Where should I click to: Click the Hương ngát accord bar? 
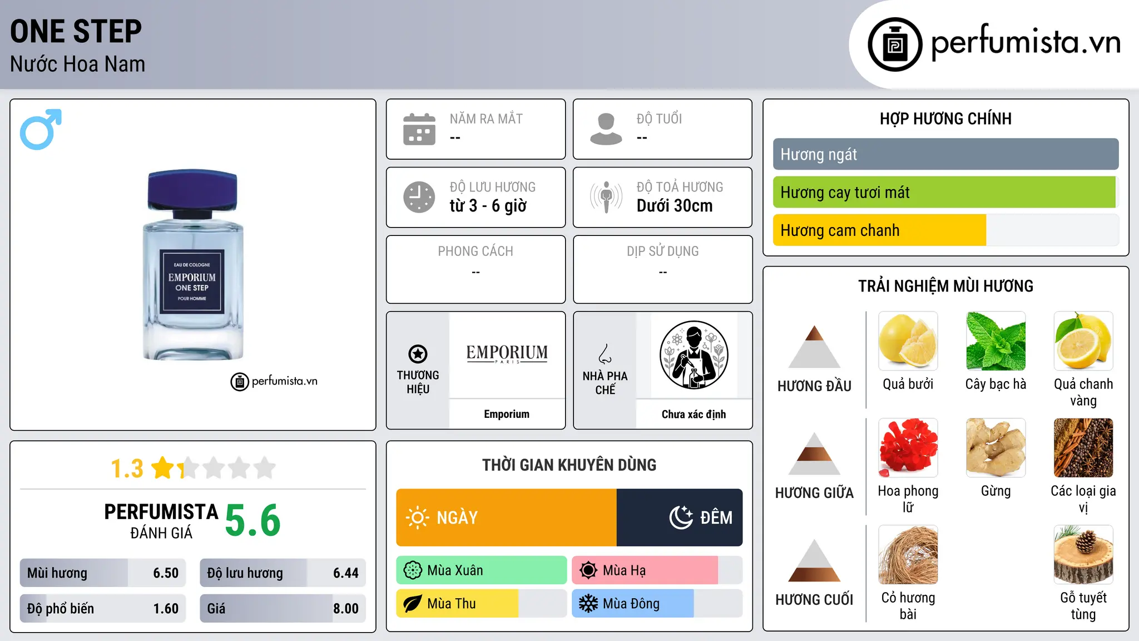point(945,154)
